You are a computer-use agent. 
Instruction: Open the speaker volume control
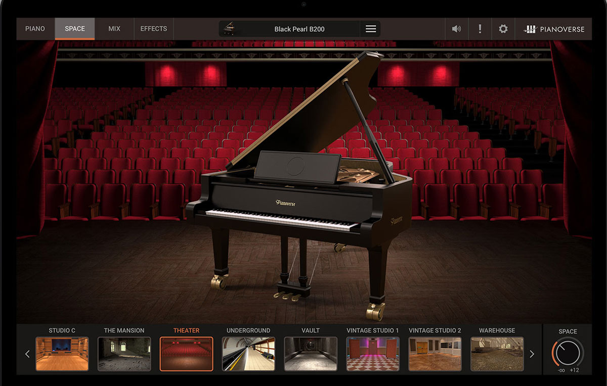click(x=456, y=29)
